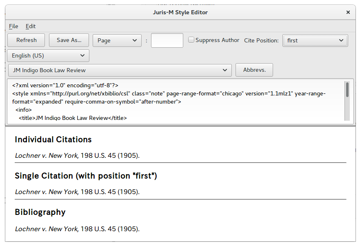This screenshot has width=360, height=252.
Task: Open the Cite Position dropdown set to first
Action: (x=315, y=41)
